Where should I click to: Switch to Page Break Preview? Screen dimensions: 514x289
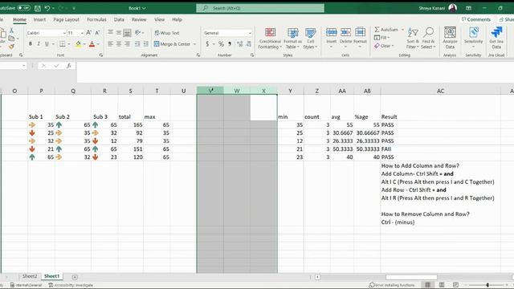(455, 285)
